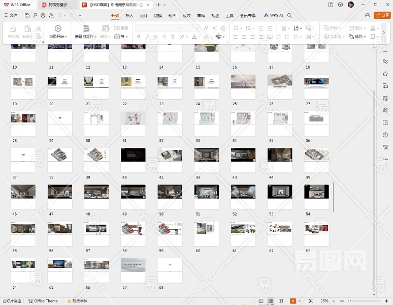
Task: Toggle bold formatting button
Action: 138,37
